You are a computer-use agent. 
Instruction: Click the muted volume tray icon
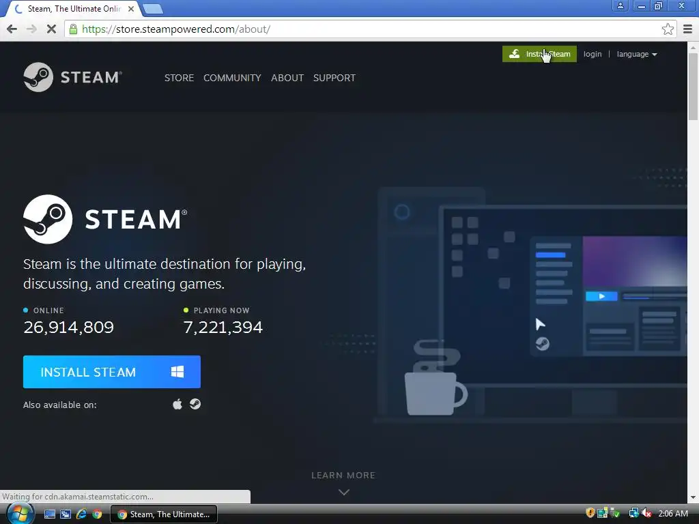(x=647, y=513)
